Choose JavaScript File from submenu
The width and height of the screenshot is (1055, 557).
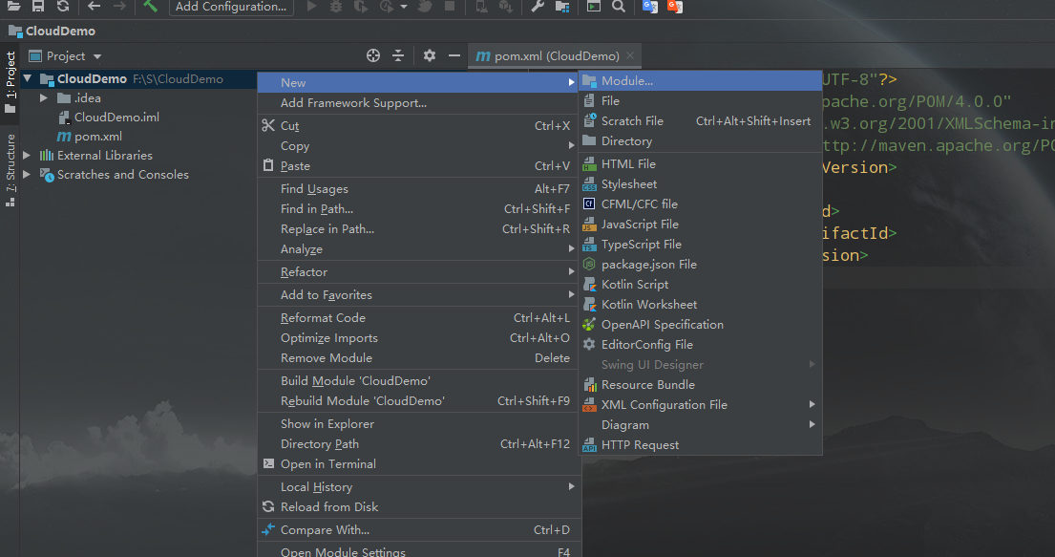701,225
